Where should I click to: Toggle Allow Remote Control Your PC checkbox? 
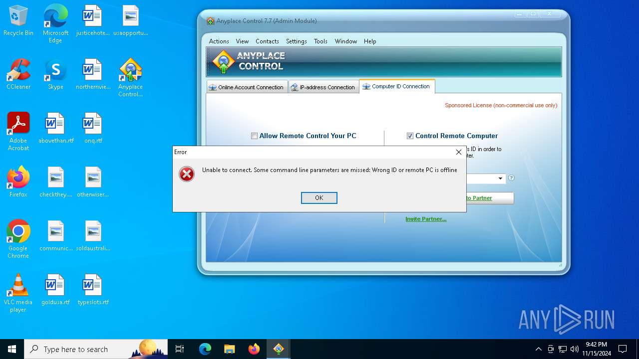coord(255,136)
